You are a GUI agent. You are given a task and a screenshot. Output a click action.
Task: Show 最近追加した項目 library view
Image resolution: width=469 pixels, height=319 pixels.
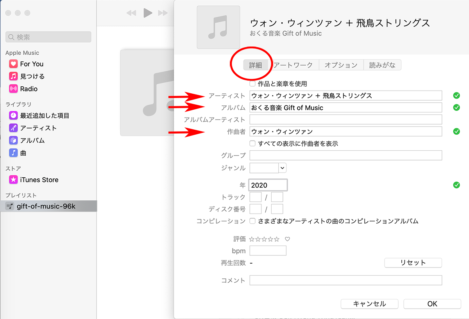[44, 116]
